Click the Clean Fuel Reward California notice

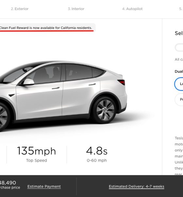46,28
